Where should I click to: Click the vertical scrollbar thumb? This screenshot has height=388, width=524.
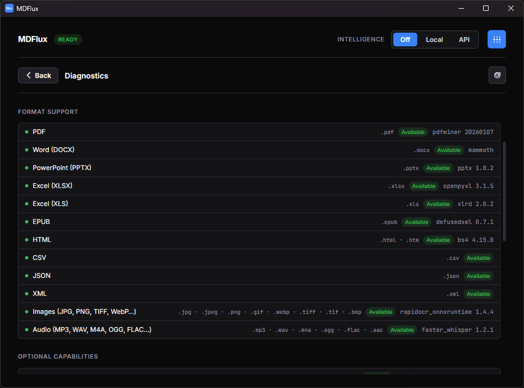point(504,191)
